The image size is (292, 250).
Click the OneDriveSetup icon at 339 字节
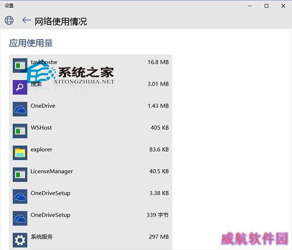(x=20, y=218)
